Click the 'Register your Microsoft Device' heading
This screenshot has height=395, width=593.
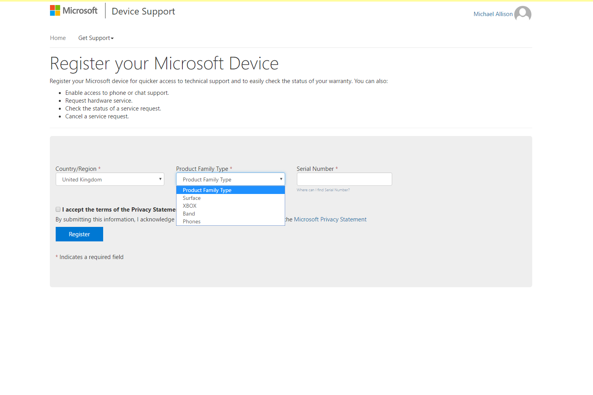click(164, 63)
